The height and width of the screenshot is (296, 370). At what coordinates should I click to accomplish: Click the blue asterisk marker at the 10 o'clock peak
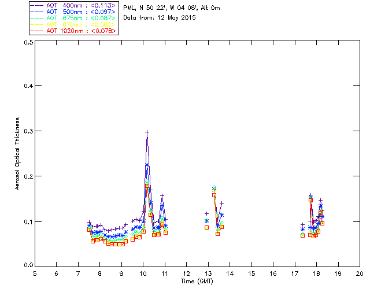pos(147,165)
